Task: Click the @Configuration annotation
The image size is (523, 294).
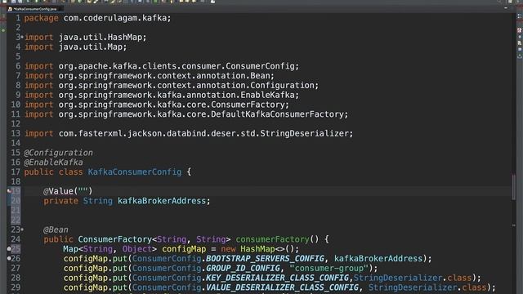Action: coord(58,153)
